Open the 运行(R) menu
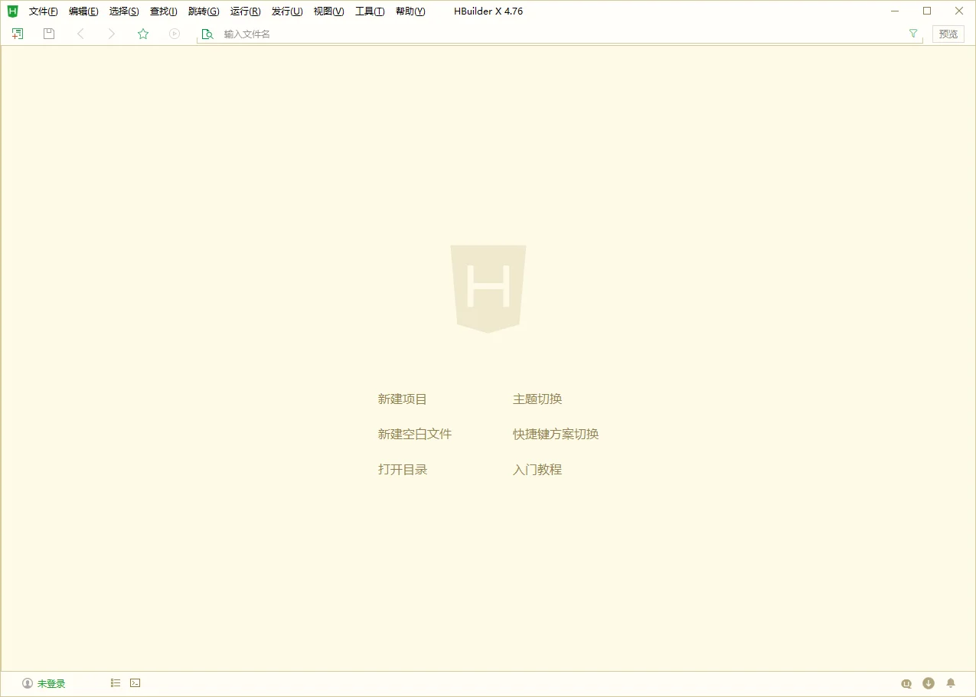 point(245,11)
